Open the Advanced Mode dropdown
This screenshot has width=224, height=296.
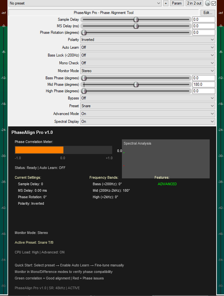148,114
